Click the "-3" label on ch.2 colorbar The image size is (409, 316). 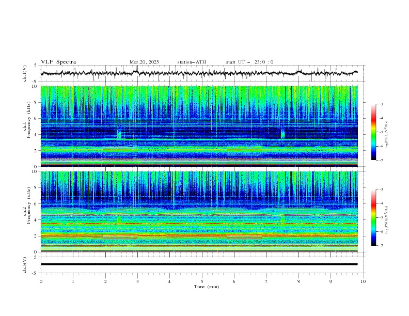pyautogui.click(x=381, y=189)
